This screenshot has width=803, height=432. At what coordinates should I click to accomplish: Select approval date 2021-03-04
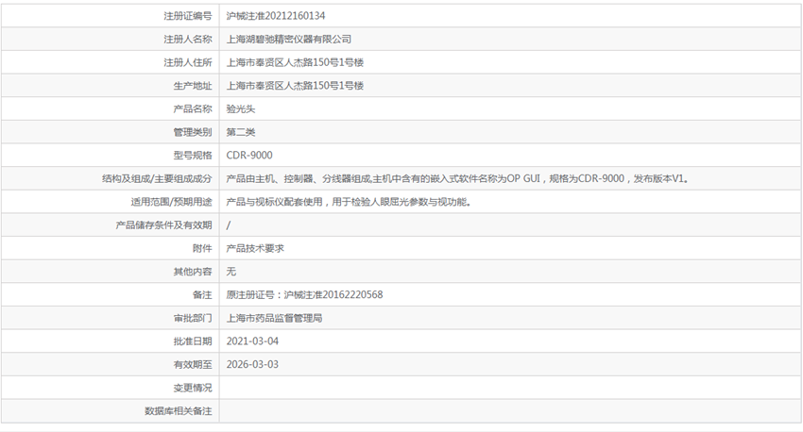coord(252,341)
